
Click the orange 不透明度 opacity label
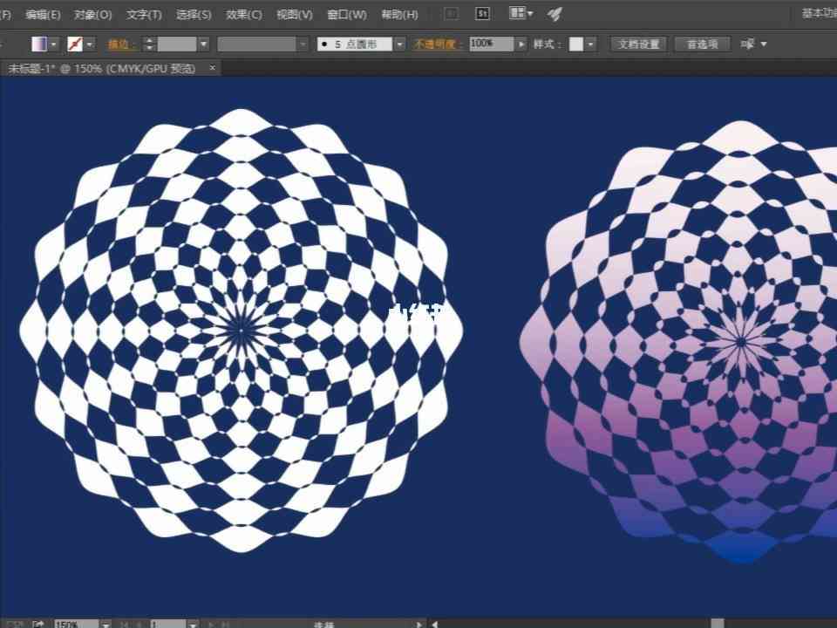click(437, 44)
